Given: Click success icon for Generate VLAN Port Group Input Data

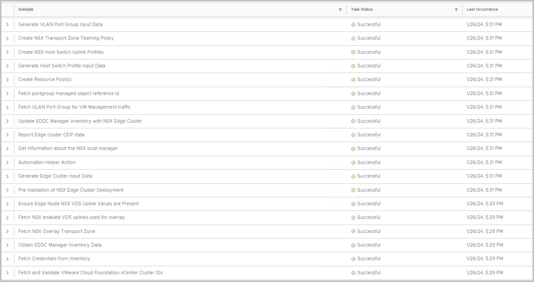Looking at the screenshot, I should coord(353,25).
